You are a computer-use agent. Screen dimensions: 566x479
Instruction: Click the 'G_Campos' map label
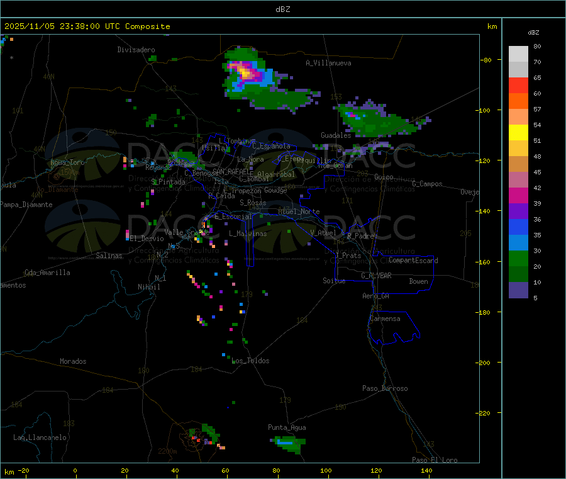[427, 184]
